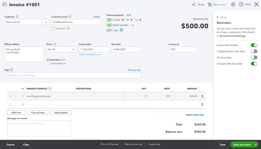Click the Manage tags link

point(134,70)
